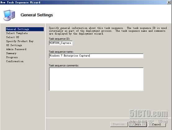Open the Admin Password step
Viewport: 172px width, 130px height.
pos(16,49)
